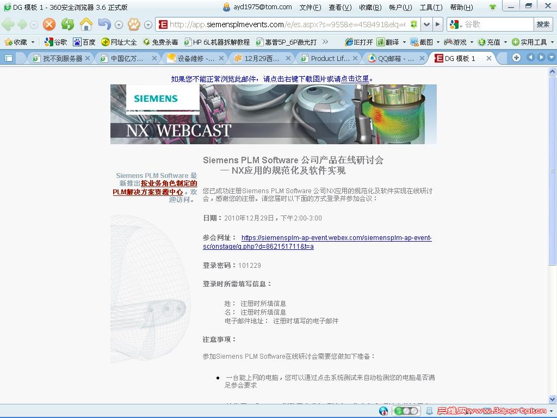Image resolution: width=557 pixels, height=418 pixels.
Task: Open 惠普5P_6P激光打 bookmark
Action: coord(286,42)
